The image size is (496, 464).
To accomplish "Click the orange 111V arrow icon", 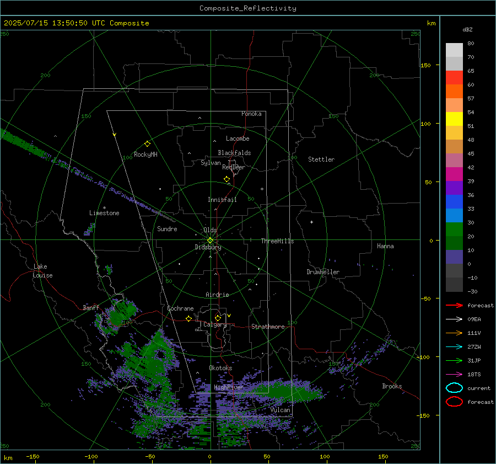I will click(x=454, y=333).
